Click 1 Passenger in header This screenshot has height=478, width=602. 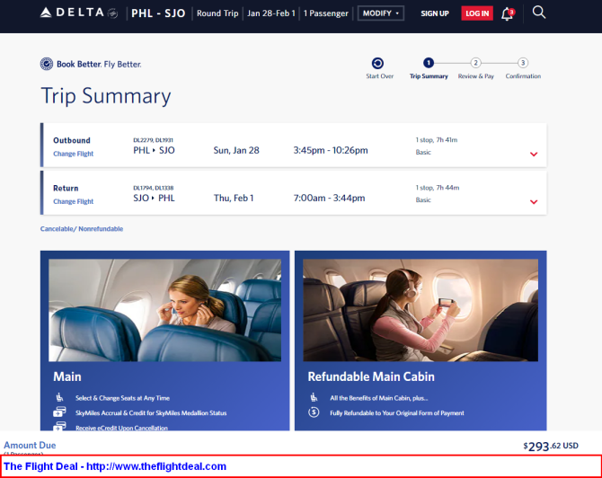pyautogui.click(x=325, y=13)
